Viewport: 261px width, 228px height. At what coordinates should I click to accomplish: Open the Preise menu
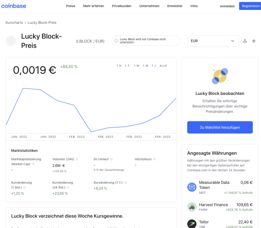pos(70,6)
